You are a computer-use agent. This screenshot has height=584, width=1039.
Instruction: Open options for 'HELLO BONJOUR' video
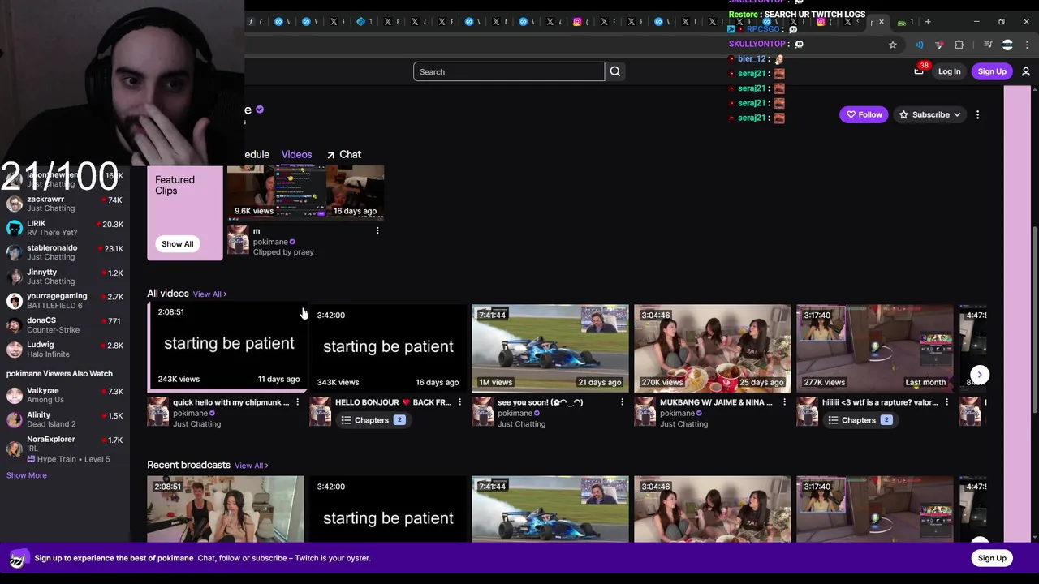459,402
